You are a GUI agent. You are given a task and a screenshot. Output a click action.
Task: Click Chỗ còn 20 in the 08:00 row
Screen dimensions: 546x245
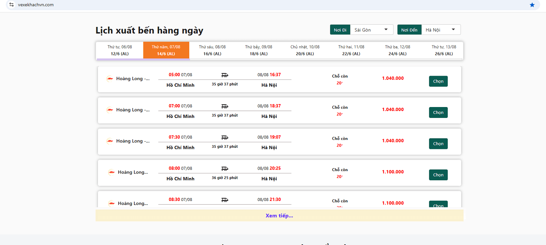coord(340,173)
